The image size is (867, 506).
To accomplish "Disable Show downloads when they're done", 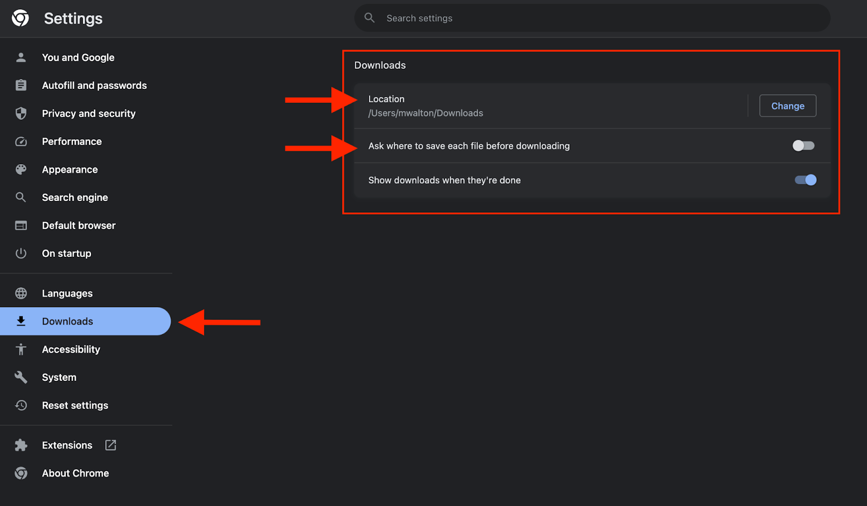I will coord(806,180).
